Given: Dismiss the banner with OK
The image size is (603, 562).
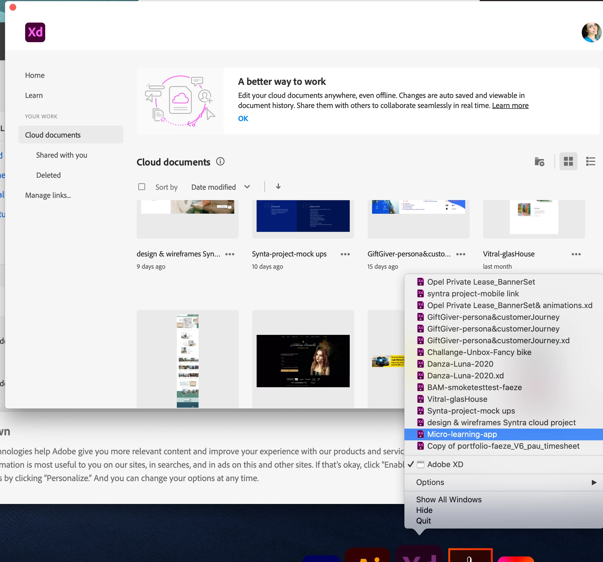Looking at the screenshot, I should coord(243,118).
